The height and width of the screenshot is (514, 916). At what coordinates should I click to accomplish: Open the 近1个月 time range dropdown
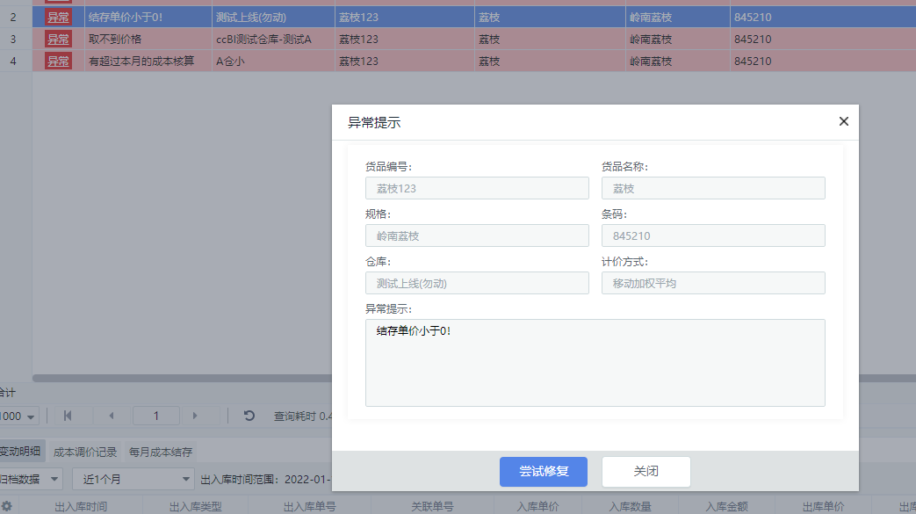tap(133, 480)
